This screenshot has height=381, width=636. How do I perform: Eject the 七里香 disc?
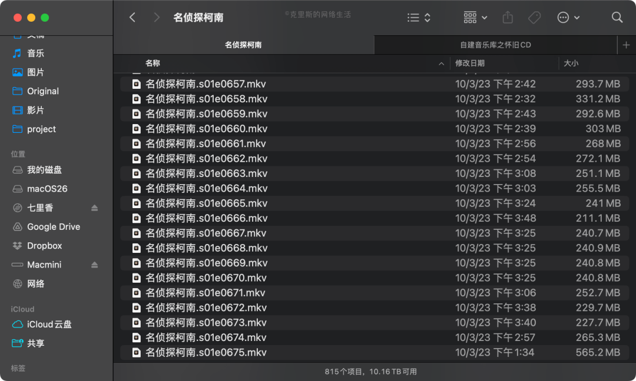click(94, 208)
